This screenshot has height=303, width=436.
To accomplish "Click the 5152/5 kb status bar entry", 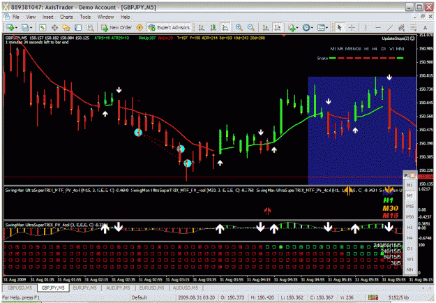I will click(398, 297).
